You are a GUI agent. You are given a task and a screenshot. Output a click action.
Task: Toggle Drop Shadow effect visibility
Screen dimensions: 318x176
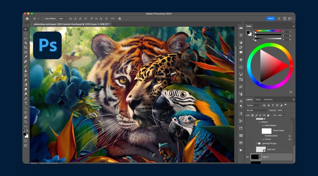coord(263,125)
